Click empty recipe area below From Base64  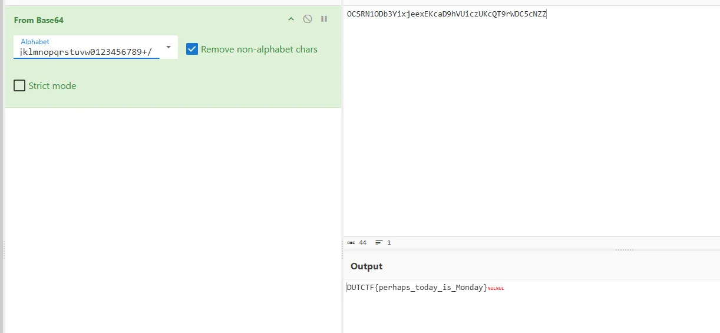click(x=171, y=218)
